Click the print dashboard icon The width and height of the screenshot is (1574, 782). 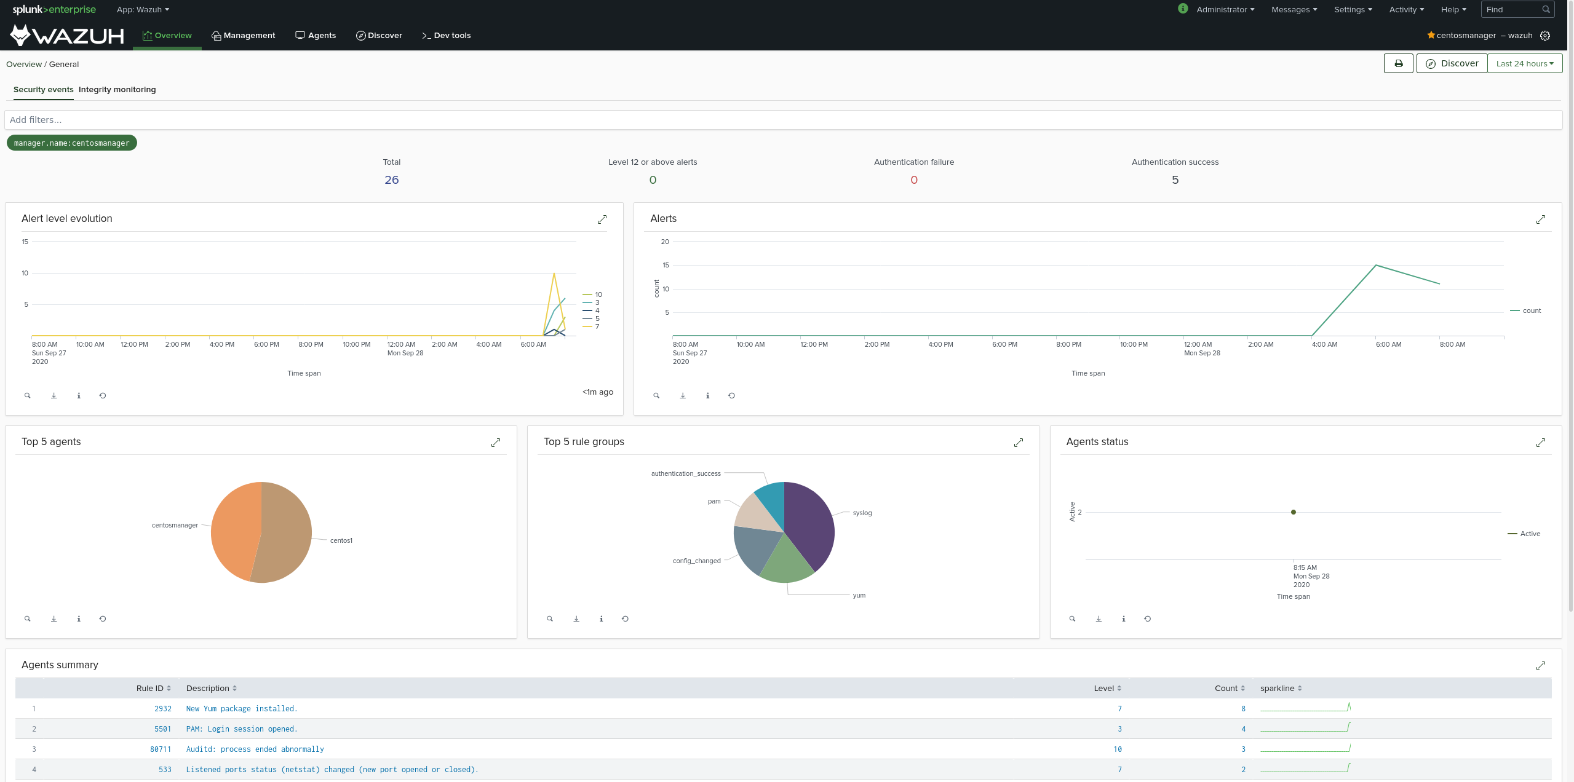click(1397, 63)
